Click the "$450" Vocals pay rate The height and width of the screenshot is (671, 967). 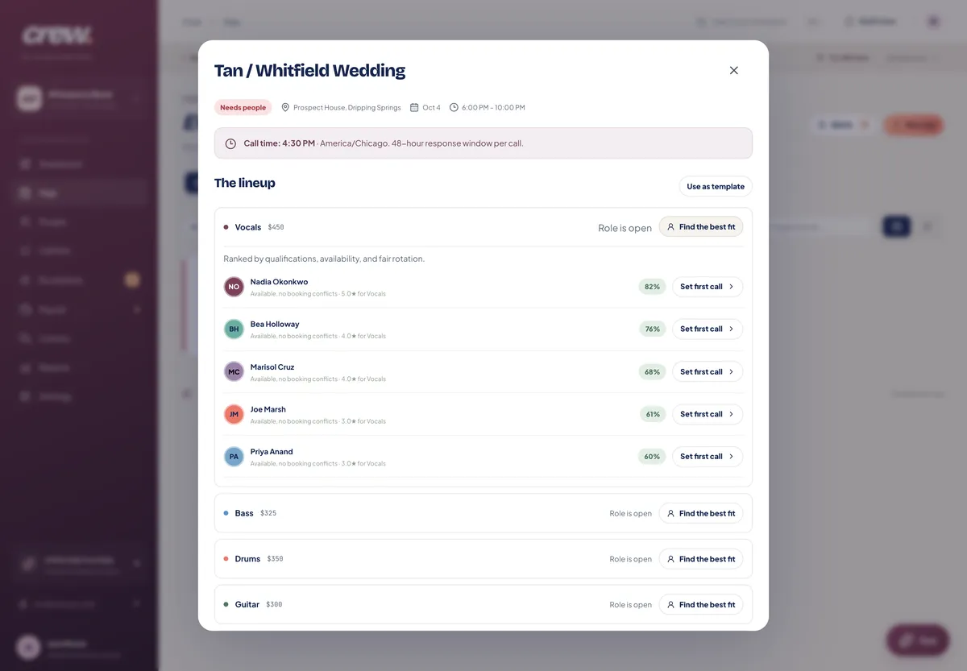pyautogui.click(x=276, y=227)
